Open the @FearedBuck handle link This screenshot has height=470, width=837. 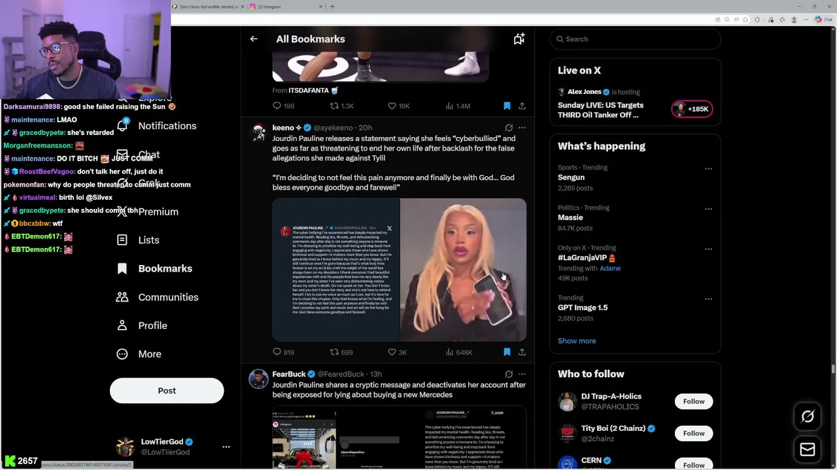pyautogui.click(x=341, y=374)
